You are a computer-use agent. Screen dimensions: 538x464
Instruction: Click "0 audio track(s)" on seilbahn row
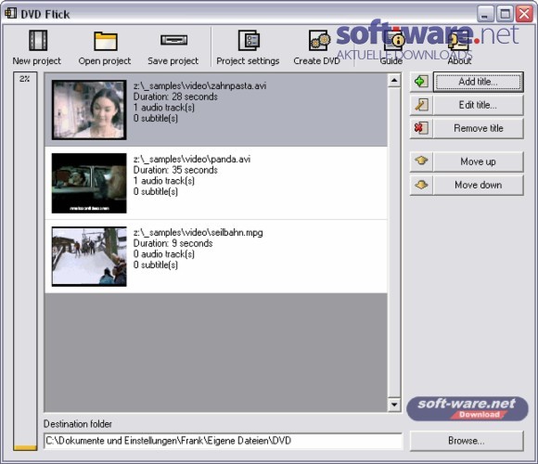163,254
